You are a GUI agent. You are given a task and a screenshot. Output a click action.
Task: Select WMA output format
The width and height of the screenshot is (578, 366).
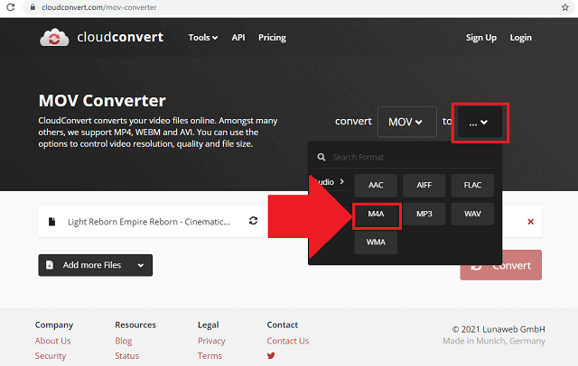coord(376,242)
